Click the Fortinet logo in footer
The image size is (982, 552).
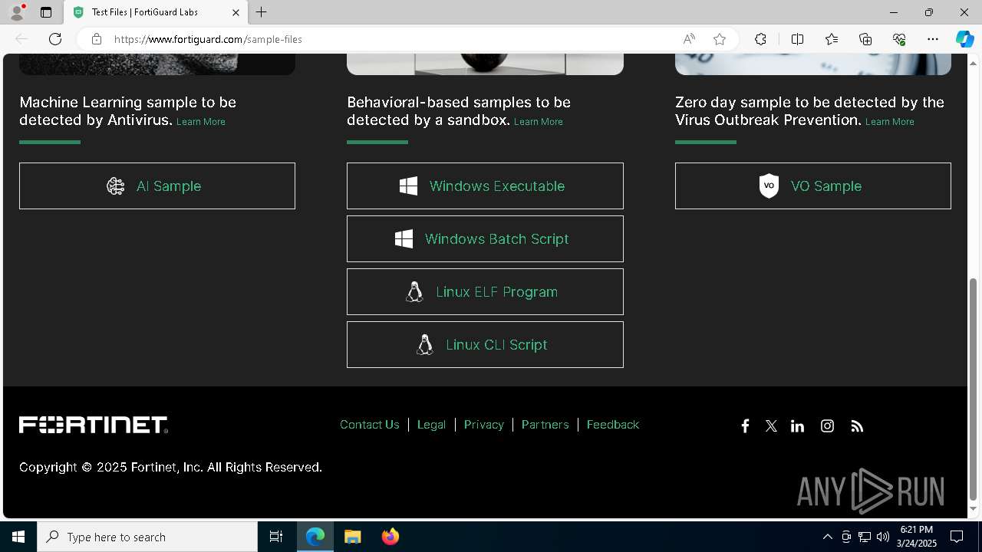click(94, 425)
